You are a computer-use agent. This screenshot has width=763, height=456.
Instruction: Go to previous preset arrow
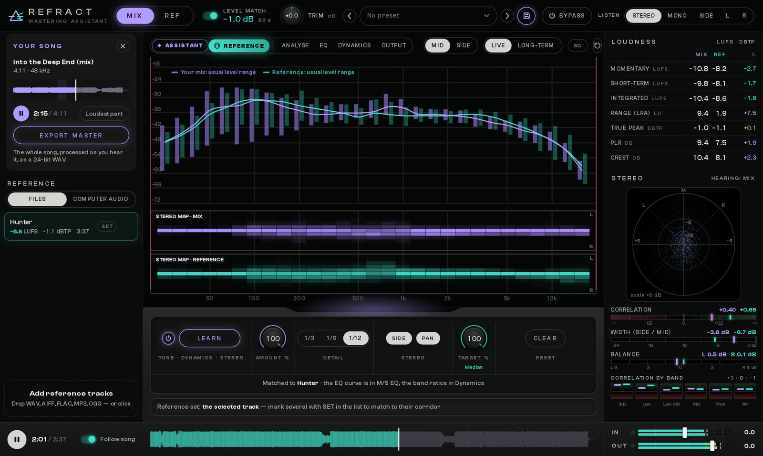tap(350, 16)
